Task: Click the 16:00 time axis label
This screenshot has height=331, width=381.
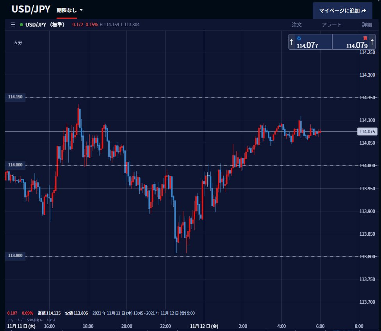Action: click(x=49, y=326)
